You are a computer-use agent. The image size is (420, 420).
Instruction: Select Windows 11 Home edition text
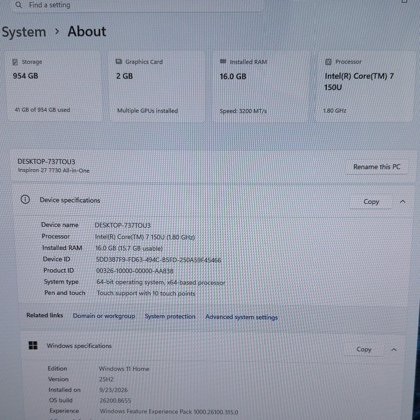click(124, 369)
